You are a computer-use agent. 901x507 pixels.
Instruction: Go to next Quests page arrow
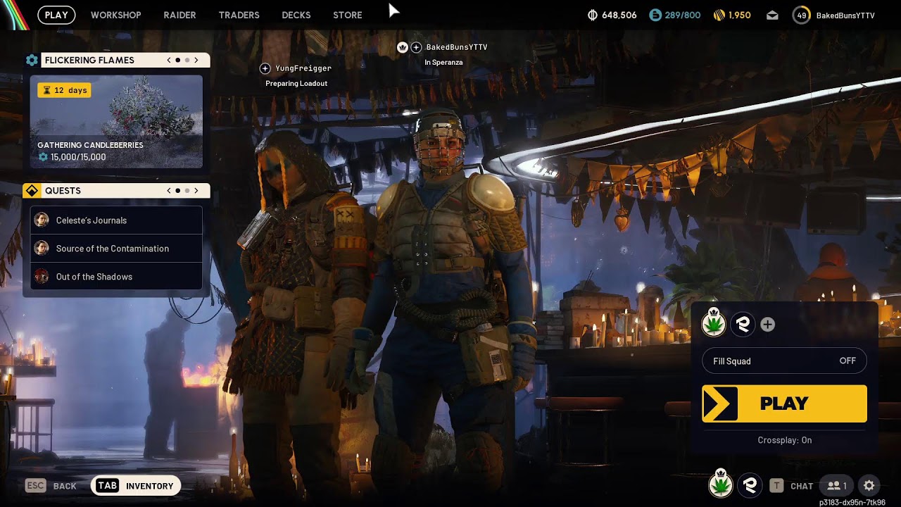196,191
